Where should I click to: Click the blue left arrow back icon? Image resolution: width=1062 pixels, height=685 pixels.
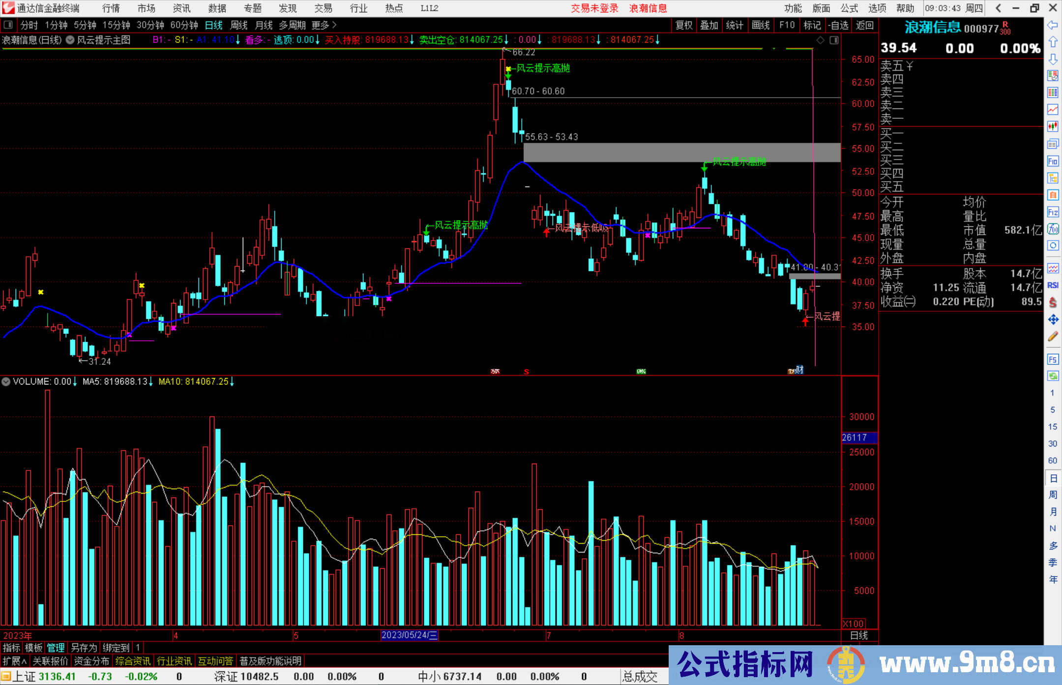tap(1053, 25)
